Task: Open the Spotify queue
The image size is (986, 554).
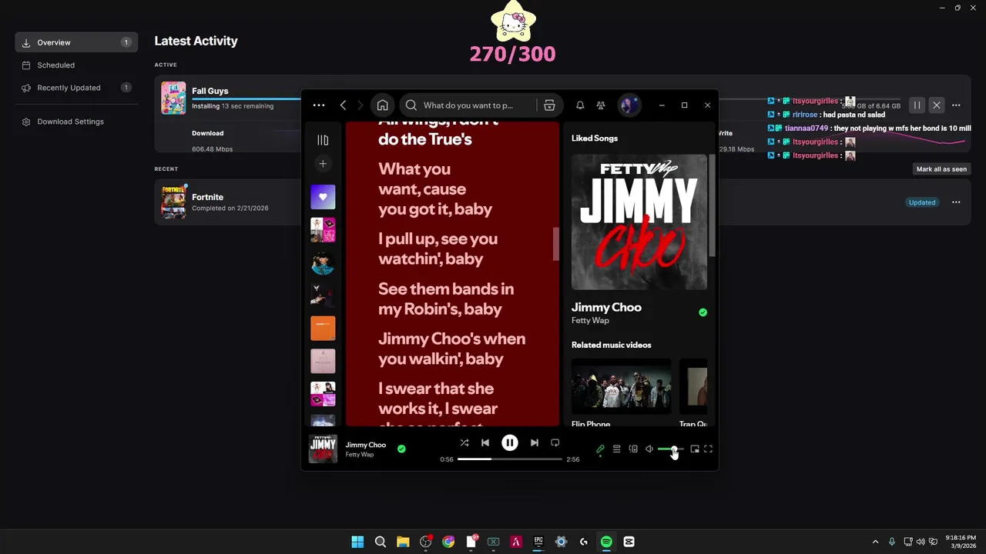Action: (x=616, y=449)
